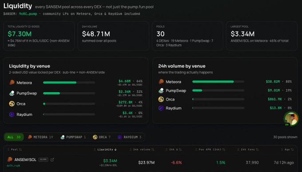Sort the table by the 24h txns column
The height and width of the screenshot is (172, 302).
248,149
